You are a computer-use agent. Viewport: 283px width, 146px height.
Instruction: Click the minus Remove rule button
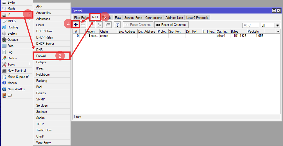[x=83, y=25]
